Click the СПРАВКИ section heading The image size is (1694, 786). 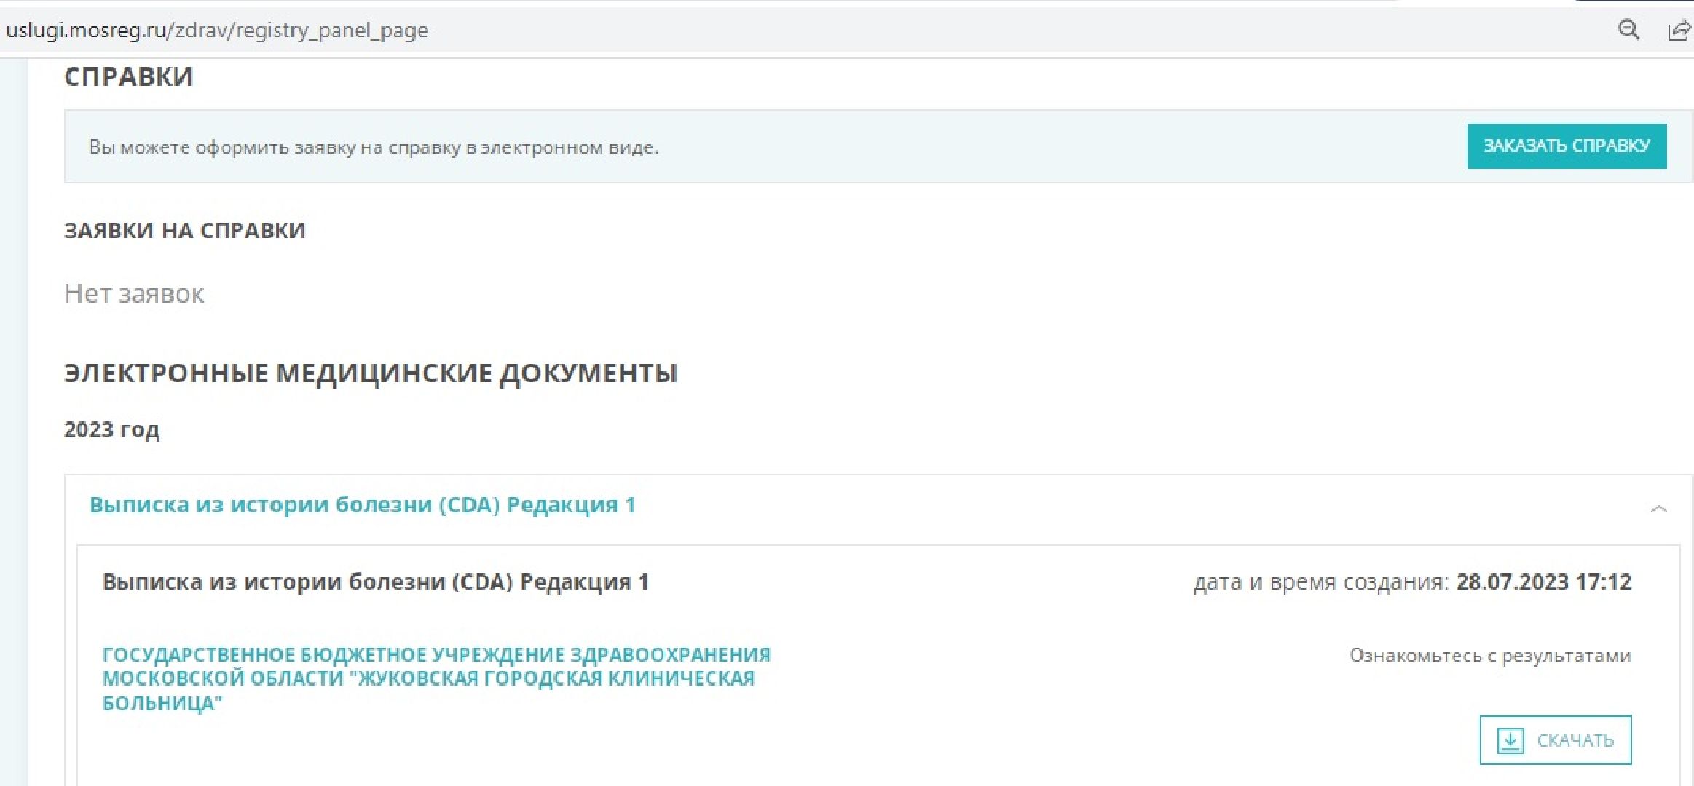[x=129, y=75]
